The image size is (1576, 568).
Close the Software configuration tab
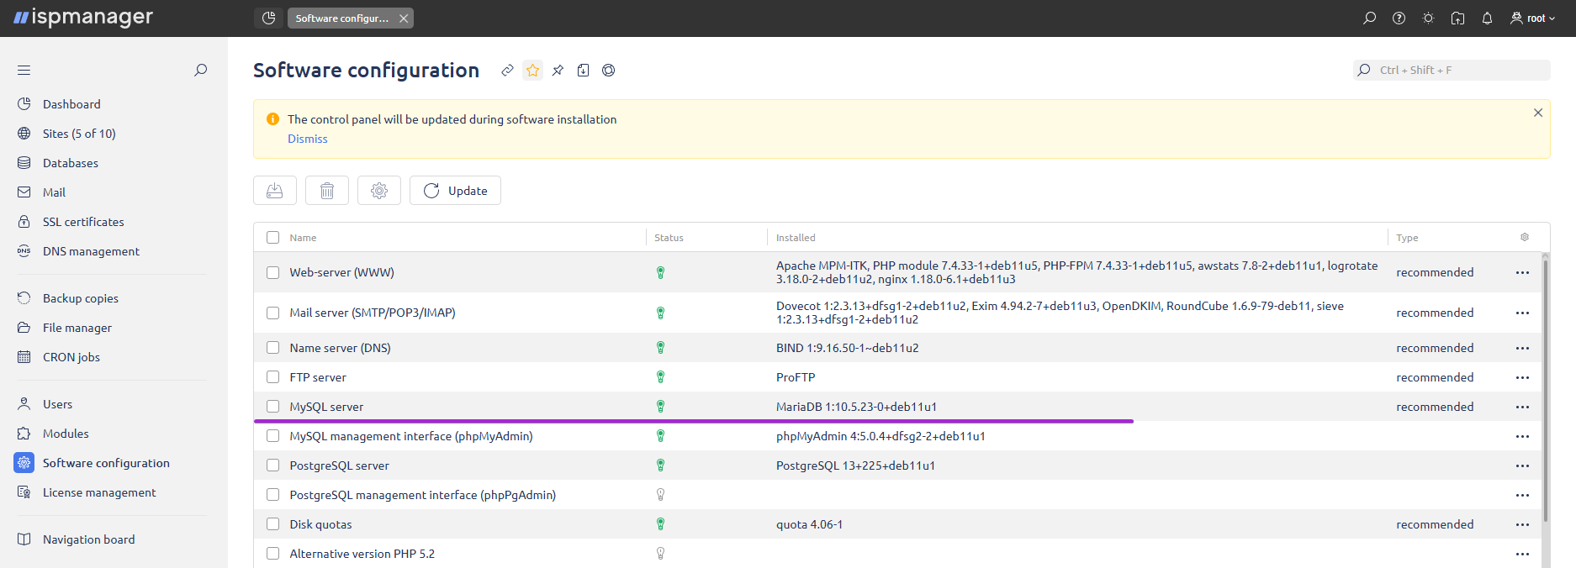pos(404,18)
